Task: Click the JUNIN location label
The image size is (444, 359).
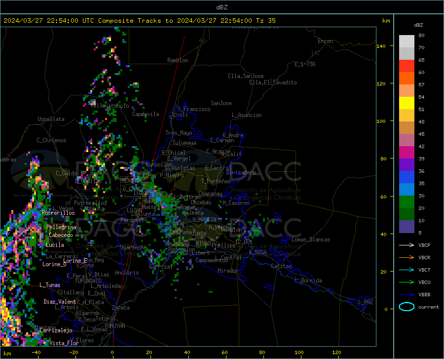Action: (x=199, y=234)
